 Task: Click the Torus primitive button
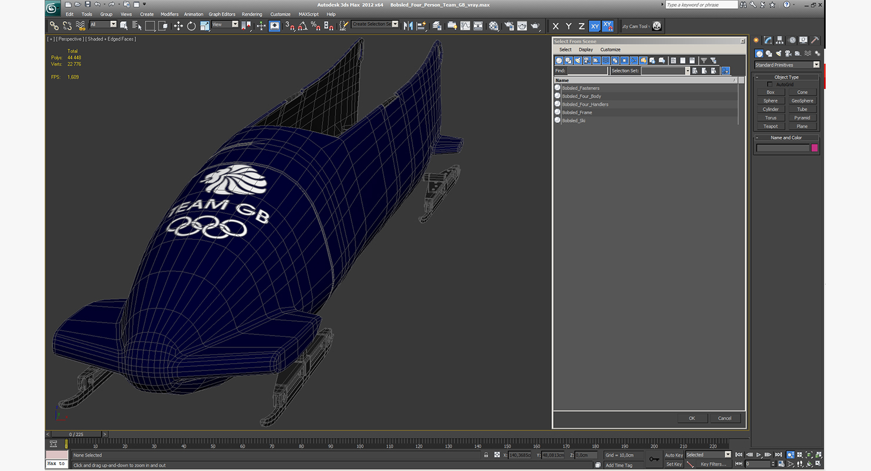click(x=770, y=118)
